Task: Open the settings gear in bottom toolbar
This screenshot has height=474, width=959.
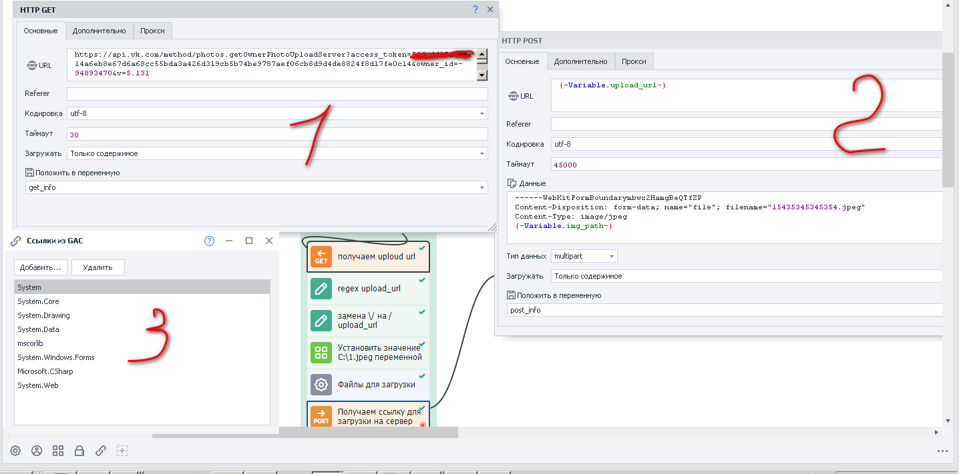Action: (x=15, y=450)
